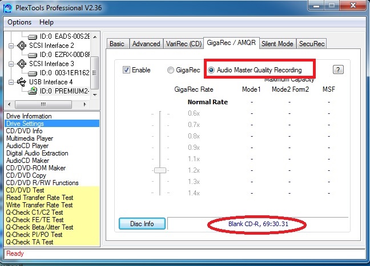Click the Blank CD-R, 69:30.31 disc info text
This screenshot has height=266, width=370.
(x=258, y=224)
